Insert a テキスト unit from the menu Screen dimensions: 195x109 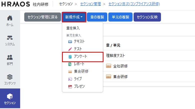[79, 41]
